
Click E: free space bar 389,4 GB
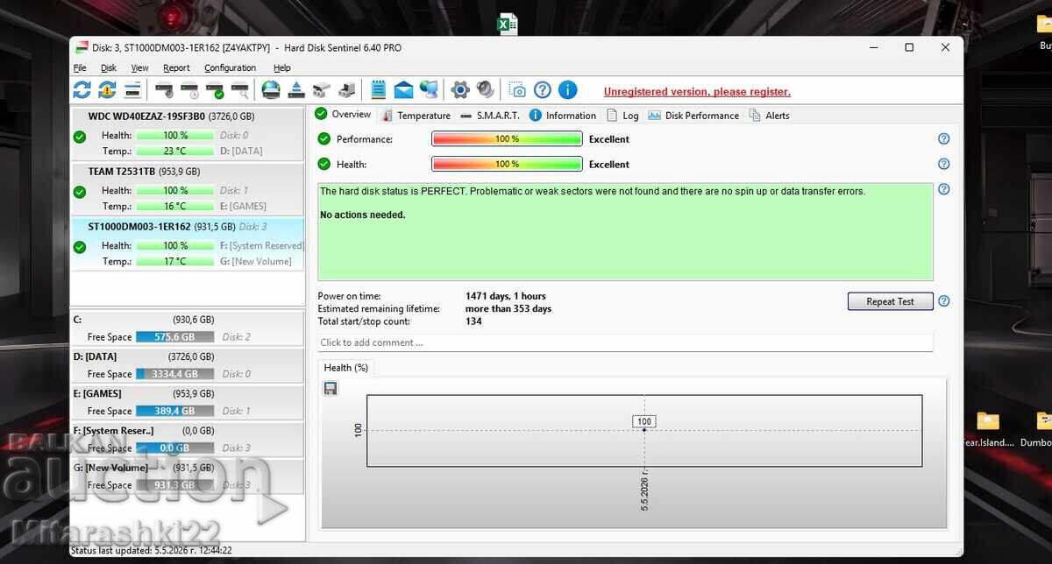click(x=174, y=410)
